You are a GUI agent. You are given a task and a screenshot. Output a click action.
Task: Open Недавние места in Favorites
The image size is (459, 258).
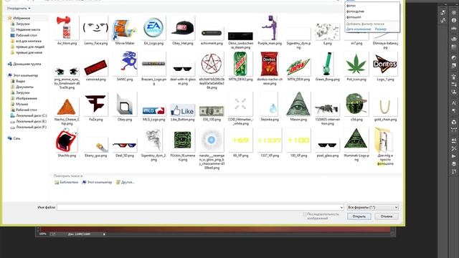coord(28,29)
